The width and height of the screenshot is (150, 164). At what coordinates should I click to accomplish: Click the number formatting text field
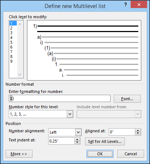[x=59, y=98]
